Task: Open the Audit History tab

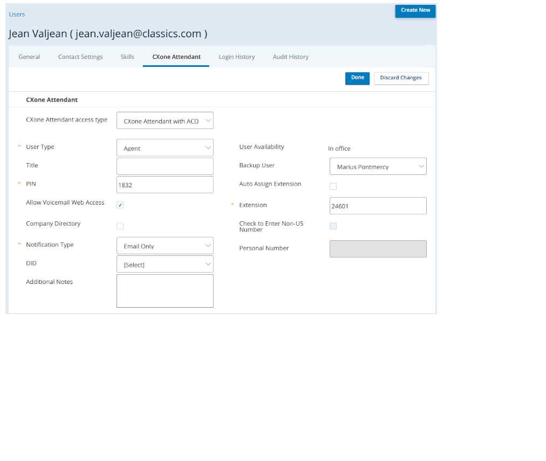Action: (x=291, y=57)
